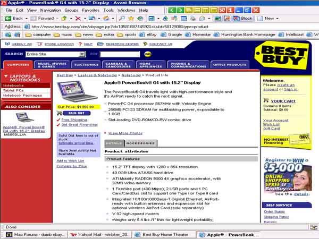Image resolution: width=319 pixels, height=239 pixels.
Task: Click Compare by Price link
Action: pyautogui.click(x=72, y=166)
